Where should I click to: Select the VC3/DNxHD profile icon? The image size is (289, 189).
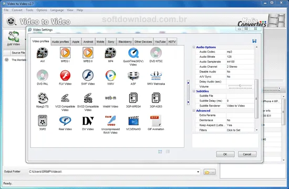pos(133,121)
